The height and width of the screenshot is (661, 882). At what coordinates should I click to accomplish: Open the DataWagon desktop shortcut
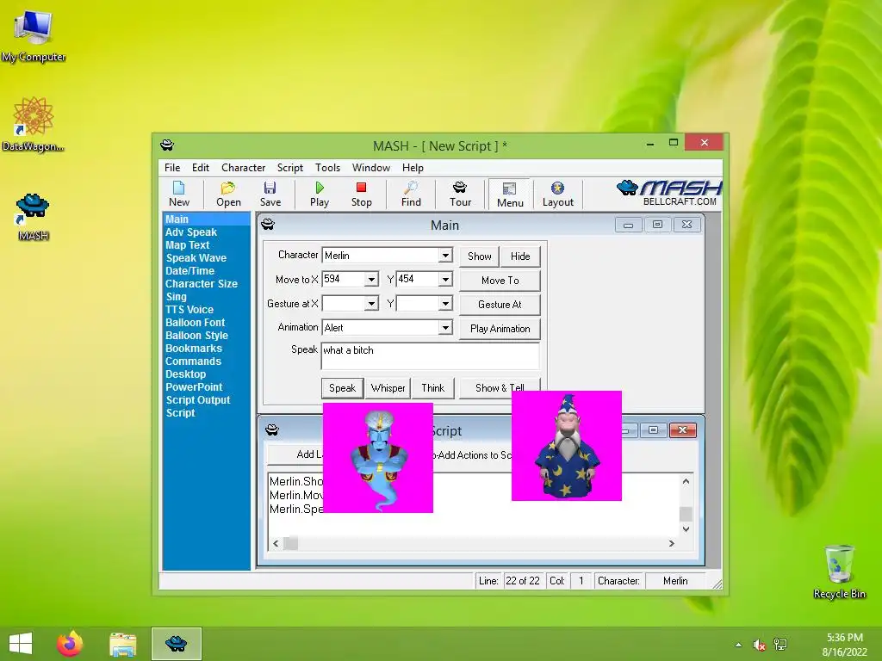pyautogui.click(x=33, y=125)
